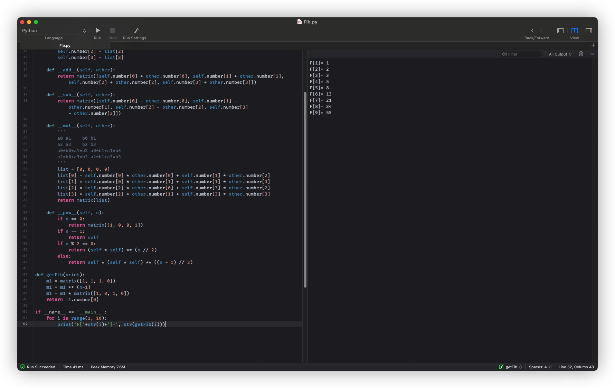Screen dimensions: 615x388
Task: Click the return m1.number[0] line
Action: [x=73, y=300]
